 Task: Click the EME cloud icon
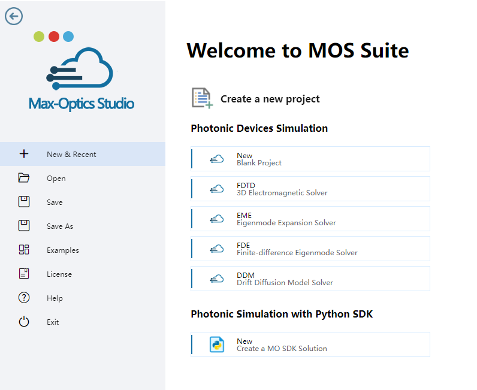click(217, 219)
